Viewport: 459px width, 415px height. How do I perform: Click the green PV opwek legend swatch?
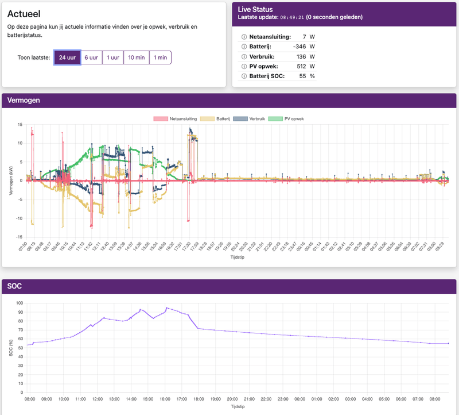(275, 119)
